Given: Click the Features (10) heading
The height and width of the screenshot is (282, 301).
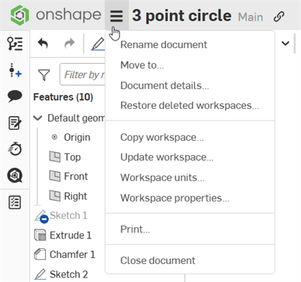Looking at the screenshot, I should tap(63, 97).
